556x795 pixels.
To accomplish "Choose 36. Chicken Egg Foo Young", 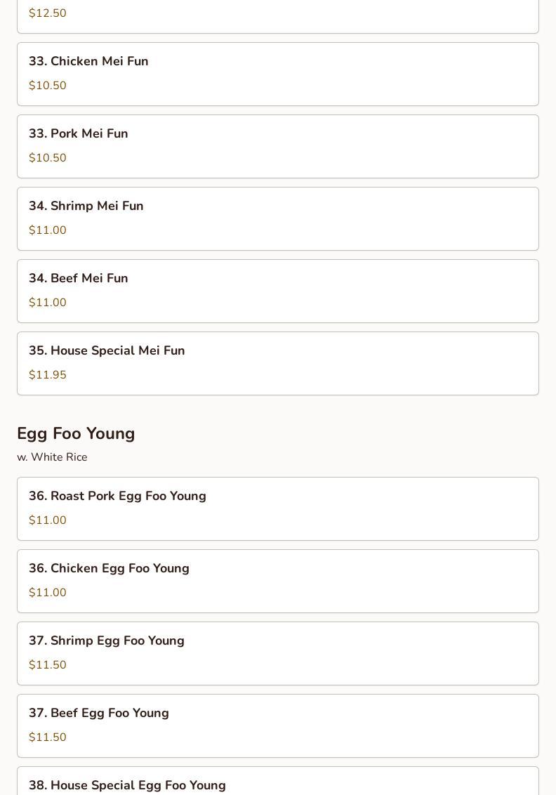I will coord(109,569).
